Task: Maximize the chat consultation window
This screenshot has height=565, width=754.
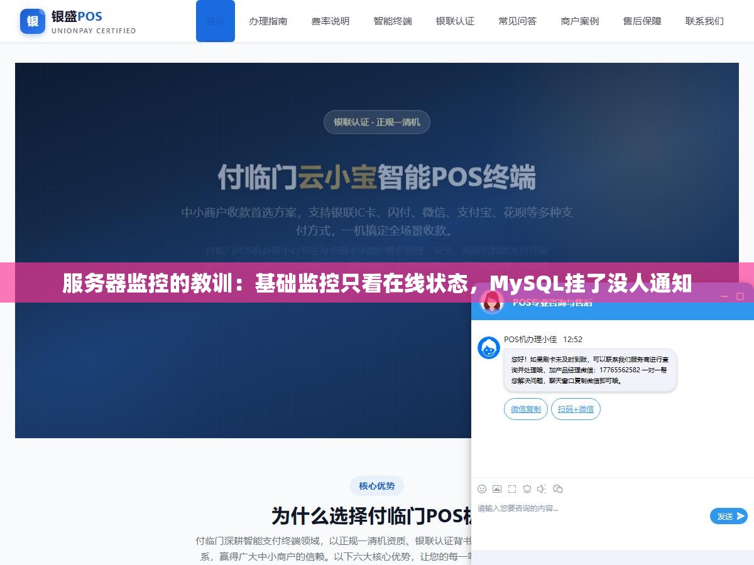Action: pyautogui.click(x=740, y=296)
